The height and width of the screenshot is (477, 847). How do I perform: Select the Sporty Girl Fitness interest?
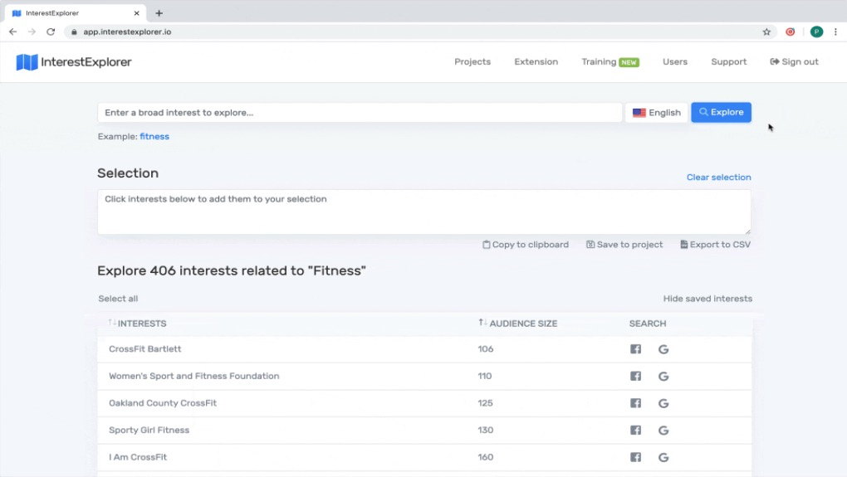(x=149, y=430)
